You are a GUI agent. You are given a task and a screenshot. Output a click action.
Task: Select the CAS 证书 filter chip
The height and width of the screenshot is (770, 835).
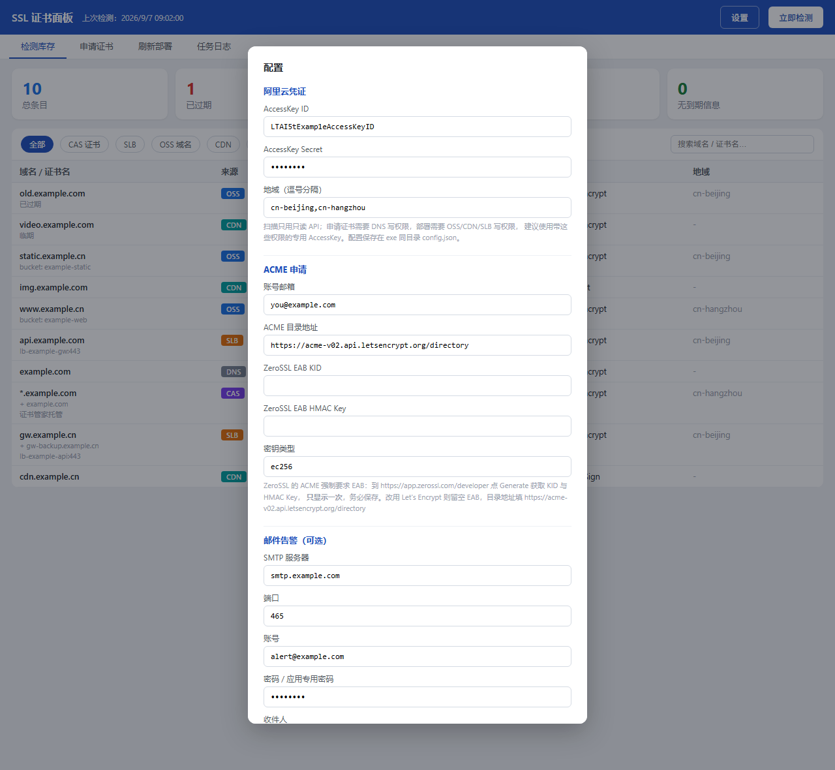point(84,144)
